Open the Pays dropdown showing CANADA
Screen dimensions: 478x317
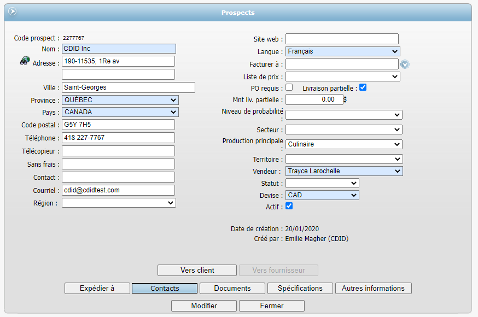pyautogui.click(x=120, y=112)
